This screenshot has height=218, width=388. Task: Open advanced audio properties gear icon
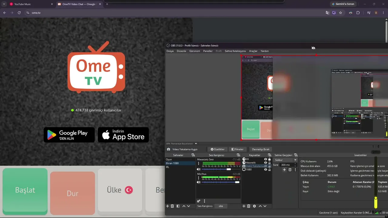click(199, 201)
